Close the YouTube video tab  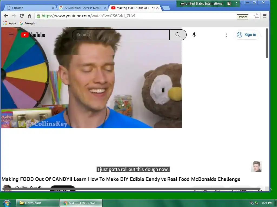point(157,8)
